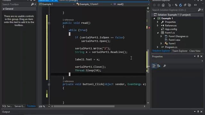This screenshot has width=205, height=115.
Task: Click the editor's scroll right arrow
Action: click(x=144, y=106)
